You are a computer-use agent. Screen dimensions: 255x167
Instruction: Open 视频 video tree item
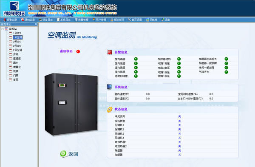[x=16, y=71]
